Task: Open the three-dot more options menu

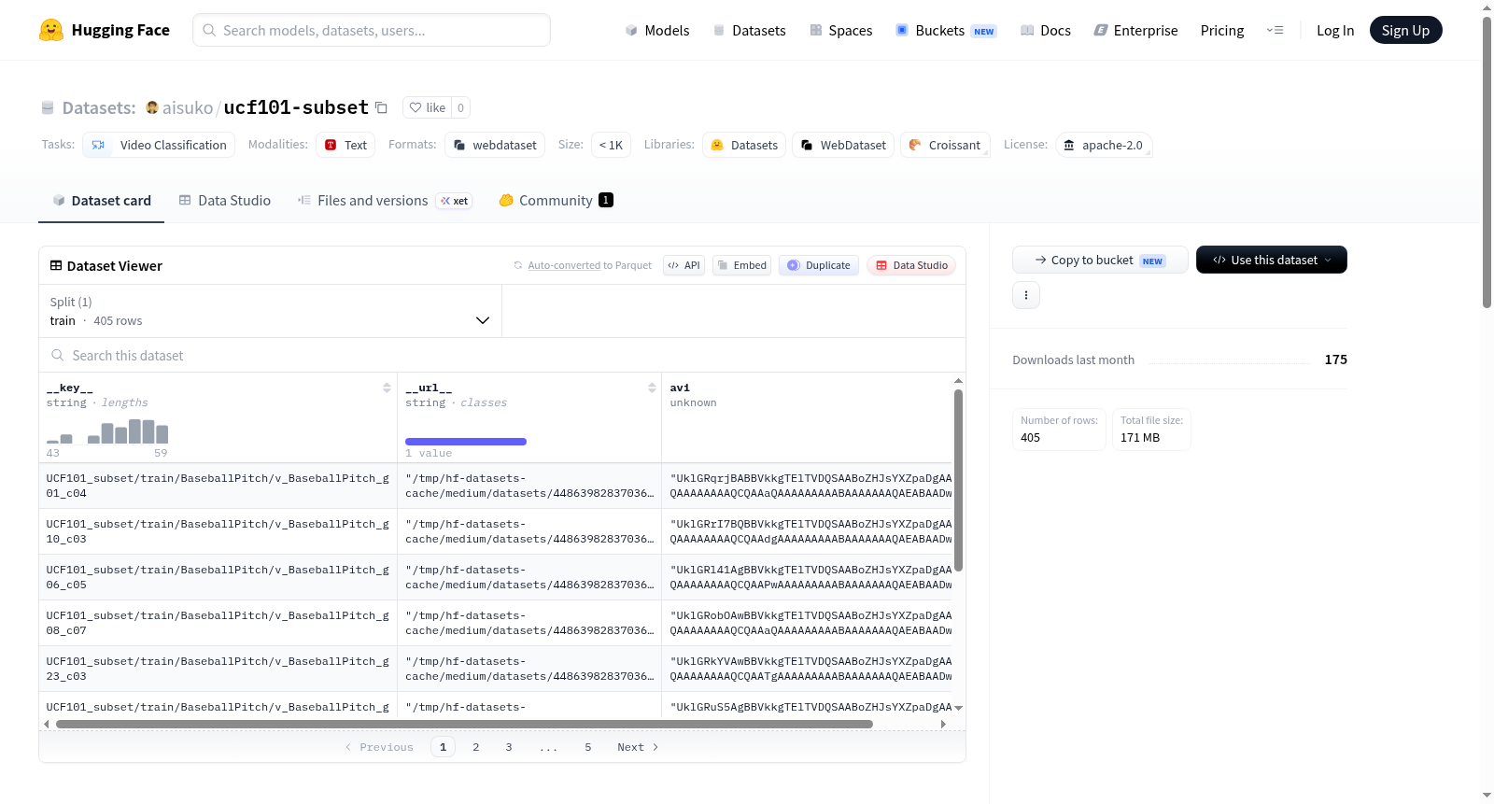Action: [1026, 295]
